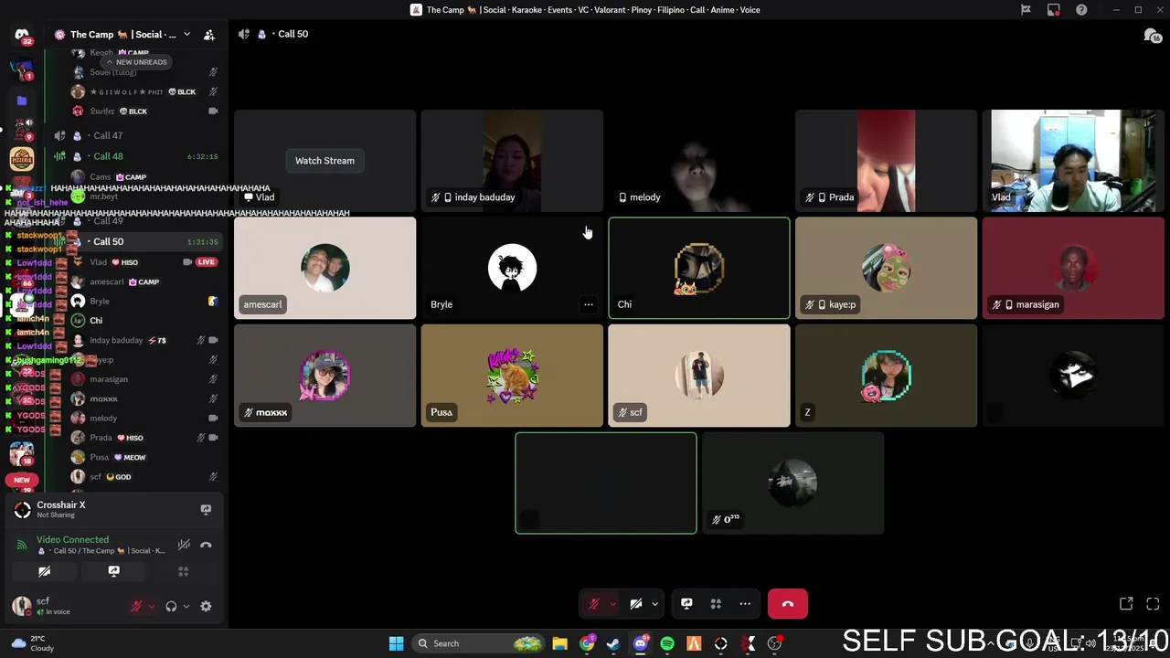
Task: Open User Settings gear icon
Action: click(x=206, y=606)
